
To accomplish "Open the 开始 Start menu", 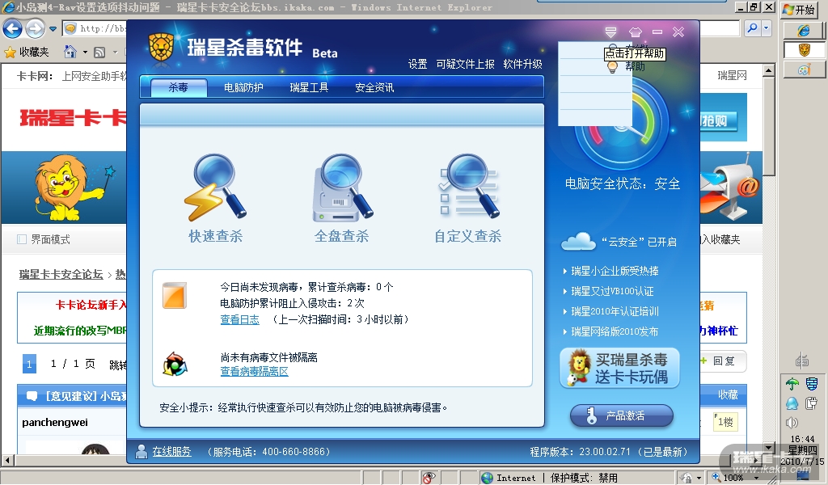I will pyautogui.click(x=799, y=10).
